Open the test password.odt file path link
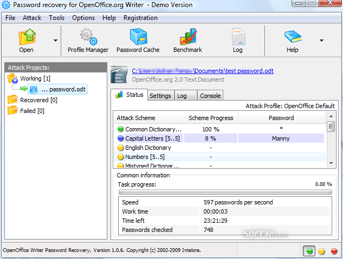343x259 pixels. [x=203, y=71]
